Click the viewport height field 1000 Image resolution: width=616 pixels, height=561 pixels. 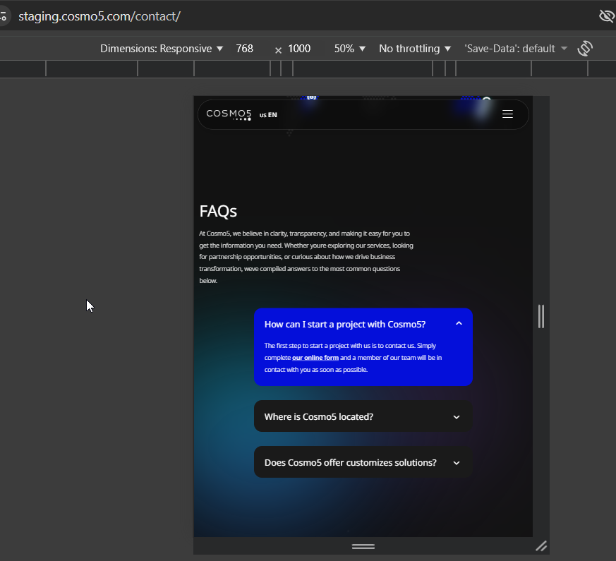click(x=299, y=48)
